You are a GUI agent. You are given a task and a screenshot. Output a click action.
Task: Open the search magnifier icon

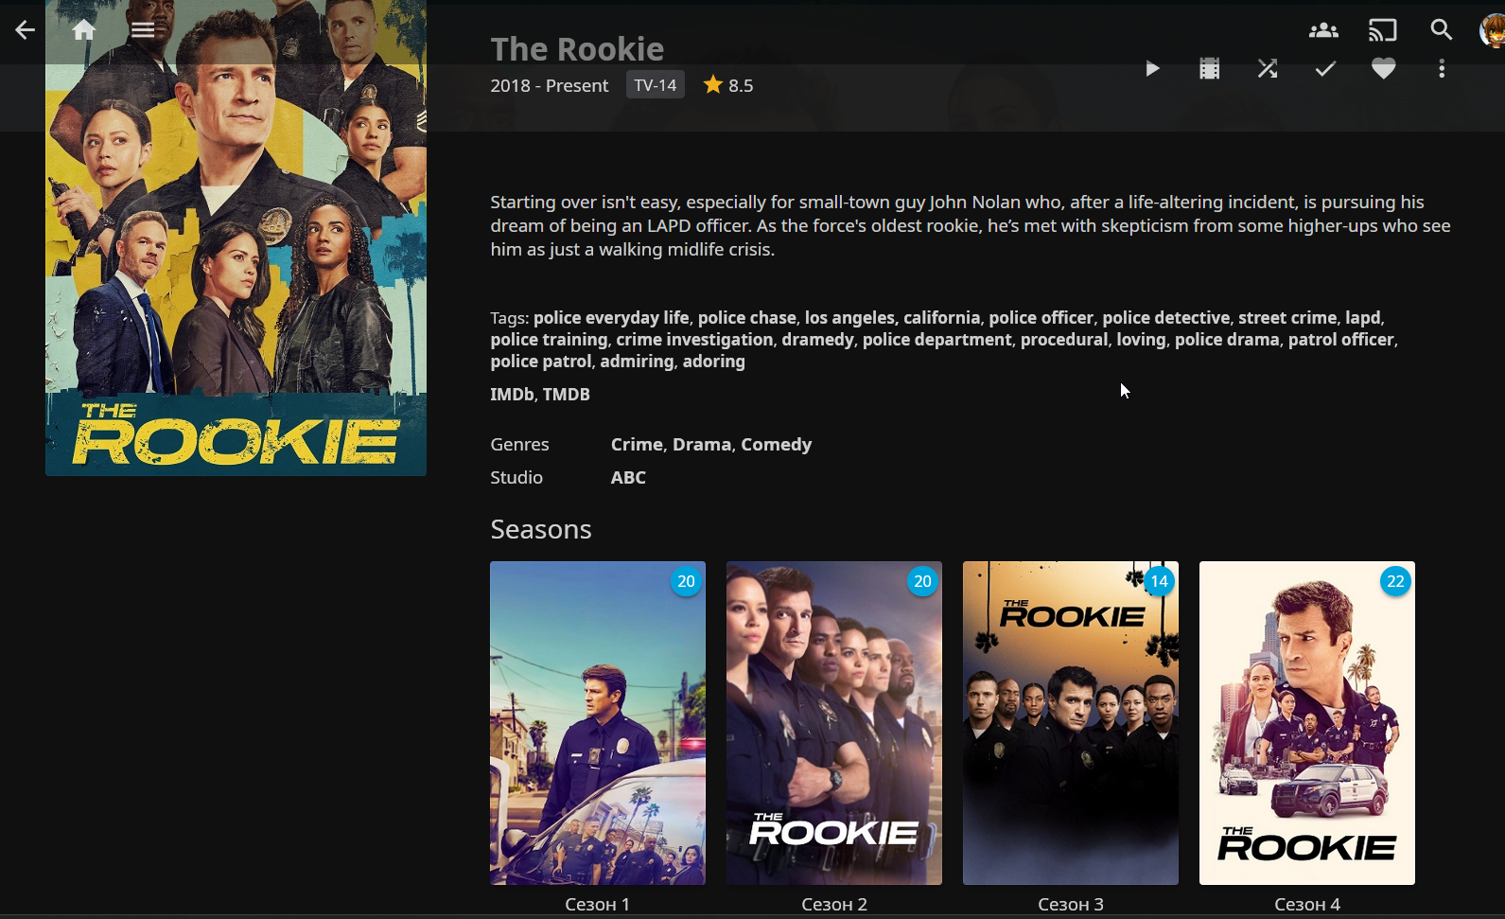tap(1441, 30)
